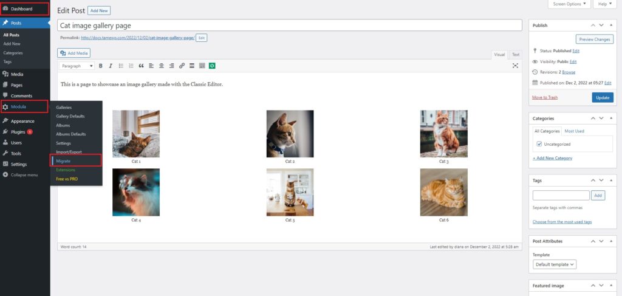Click Browse revisions link
The image size is (622, 296).
pos(569,72)
